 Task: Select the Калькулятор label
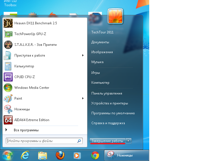24,66
